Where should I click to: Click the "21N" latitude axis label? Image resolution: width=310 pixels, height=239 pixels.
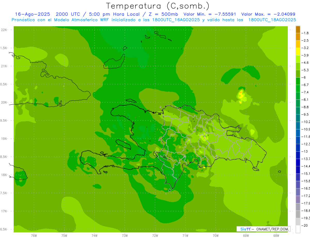4,66
